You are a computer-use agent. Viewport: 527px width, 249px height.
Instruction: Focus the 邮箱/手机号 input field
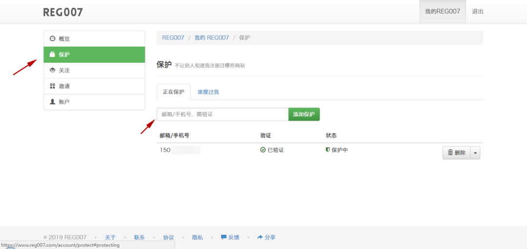[223, 114]
